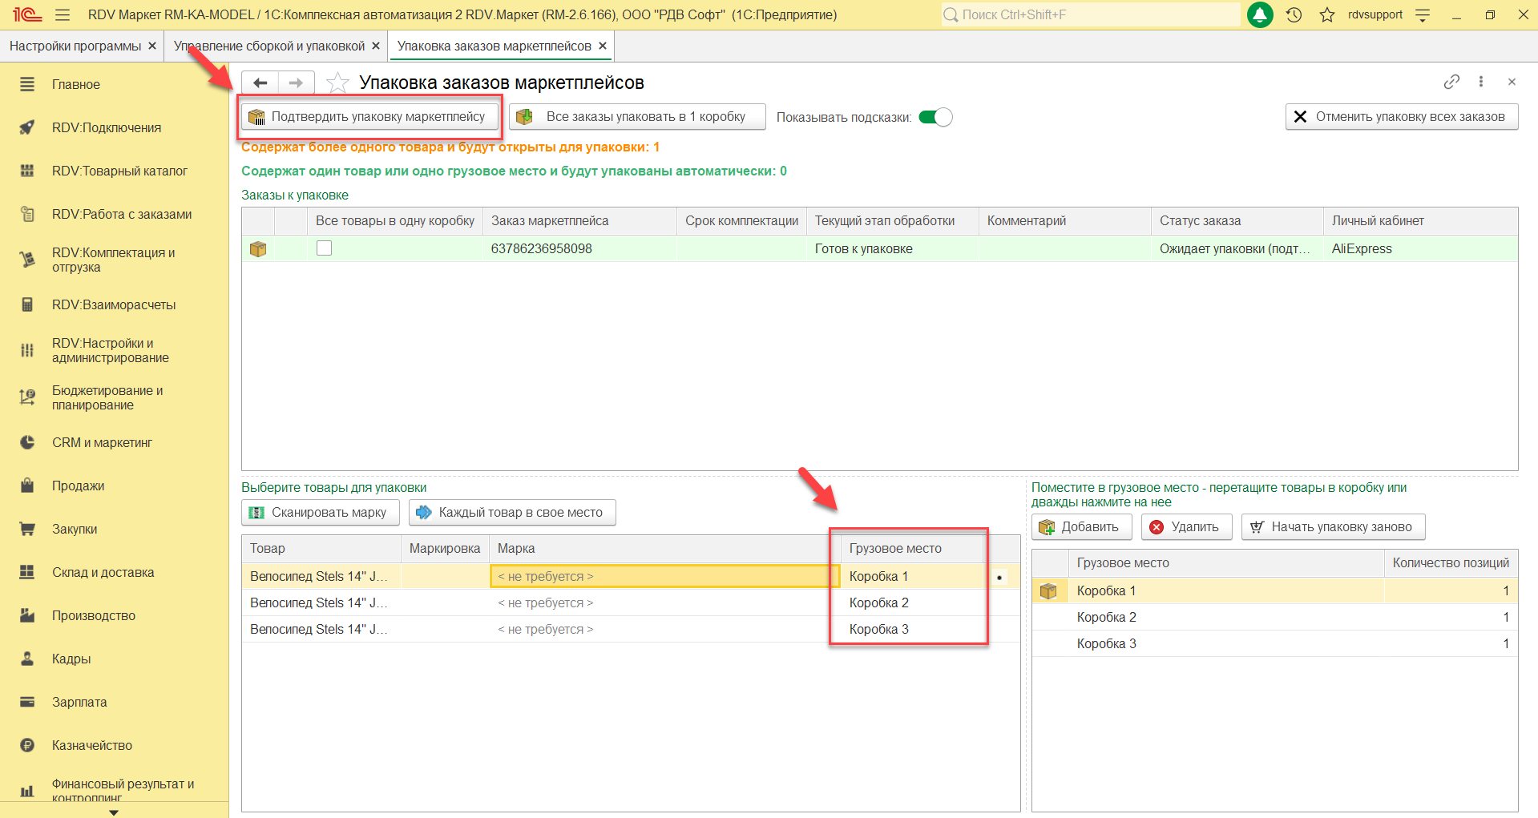Open 'RDV:Работа с заказами' sidebar section
The height and width of the screenshot is (818, 1538).
click(122, 214)
